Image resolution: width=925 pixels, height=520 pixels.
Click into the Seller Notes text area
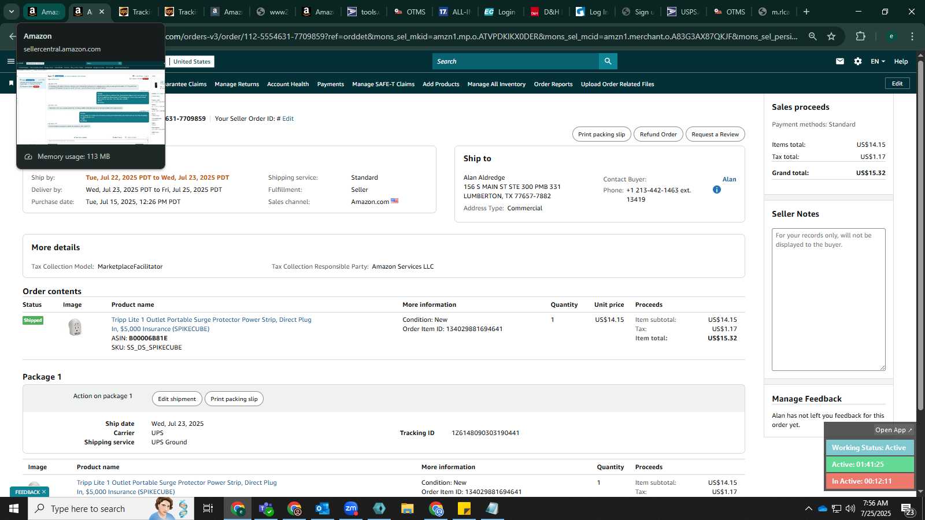pyautogui.click(x=828, y=299)
